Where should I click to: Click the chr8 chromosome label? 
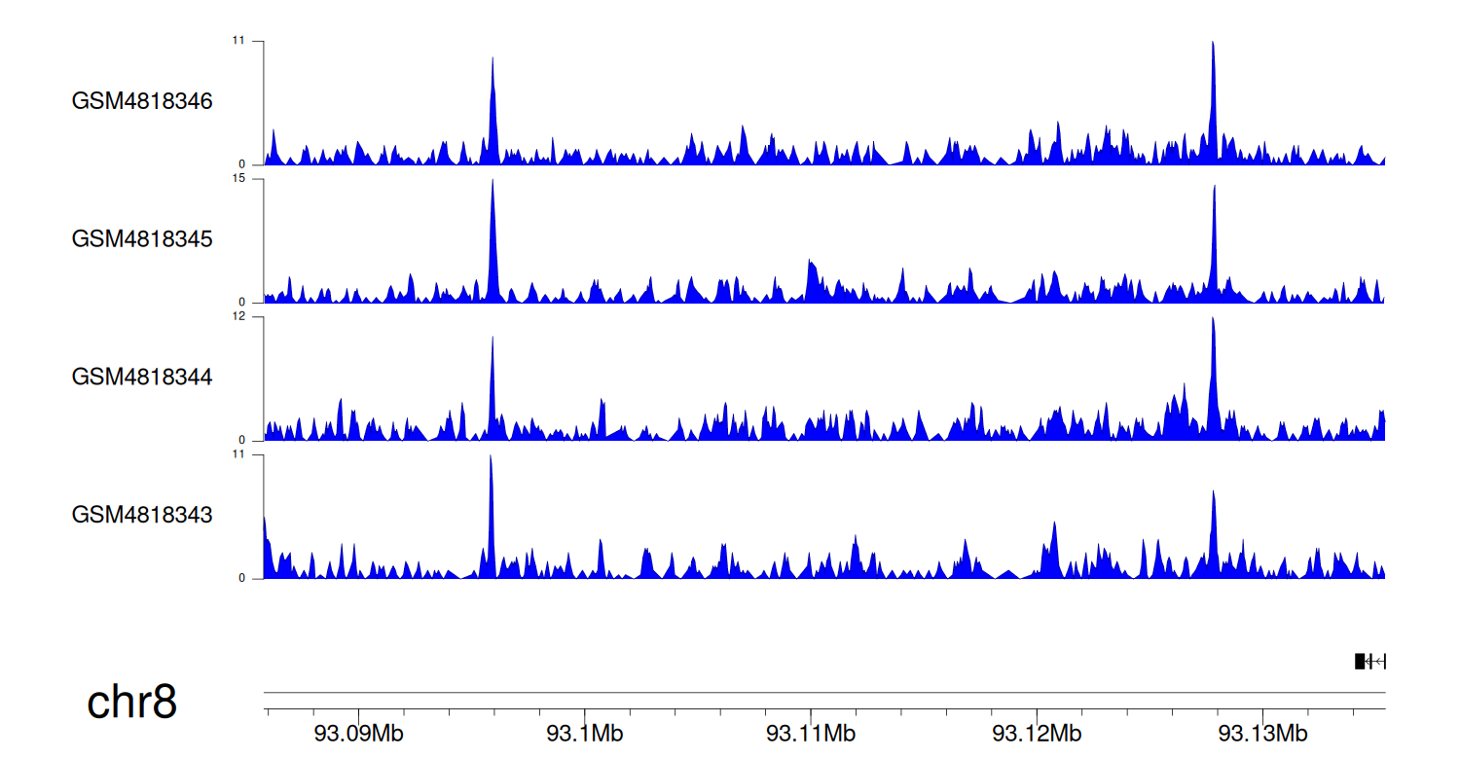click(132, 703)
